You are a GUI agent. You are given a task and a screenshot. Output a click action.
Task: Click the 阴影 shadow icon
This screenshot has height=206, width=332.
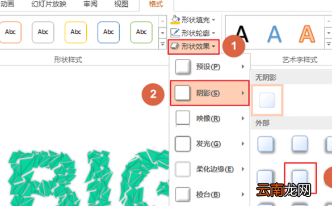[x=182, y=93]
